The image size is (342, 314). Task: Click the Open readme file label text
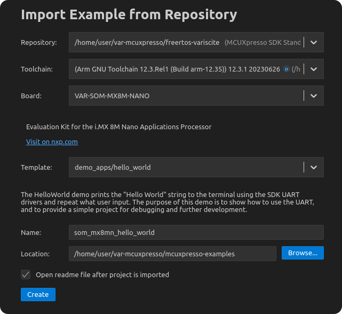point(102,274)
